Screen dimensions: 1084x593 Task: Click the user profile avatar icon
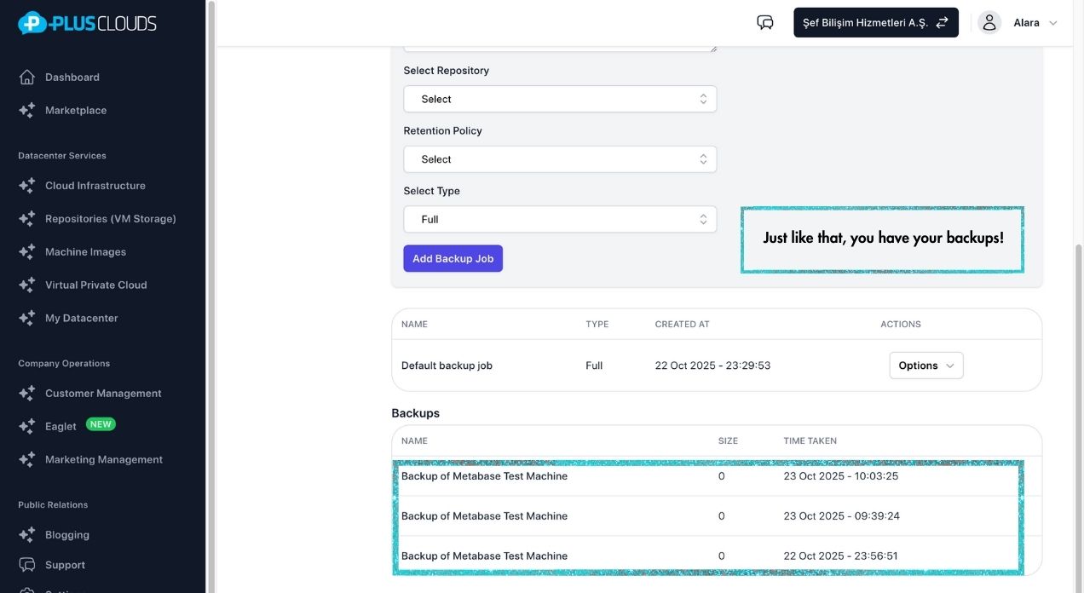point(989,23)
